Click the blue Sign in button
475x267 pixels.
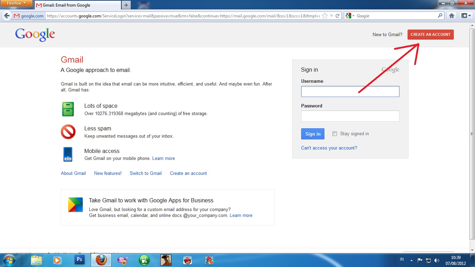313,134
